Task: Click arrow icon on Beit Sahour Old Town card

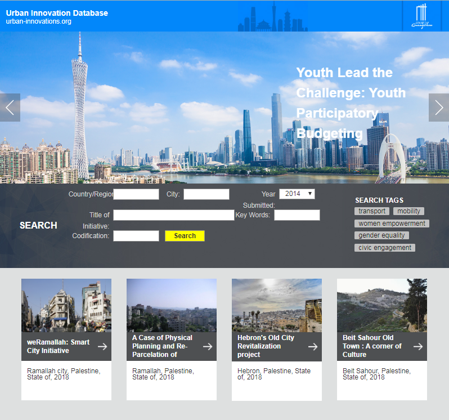Action: 418,346
